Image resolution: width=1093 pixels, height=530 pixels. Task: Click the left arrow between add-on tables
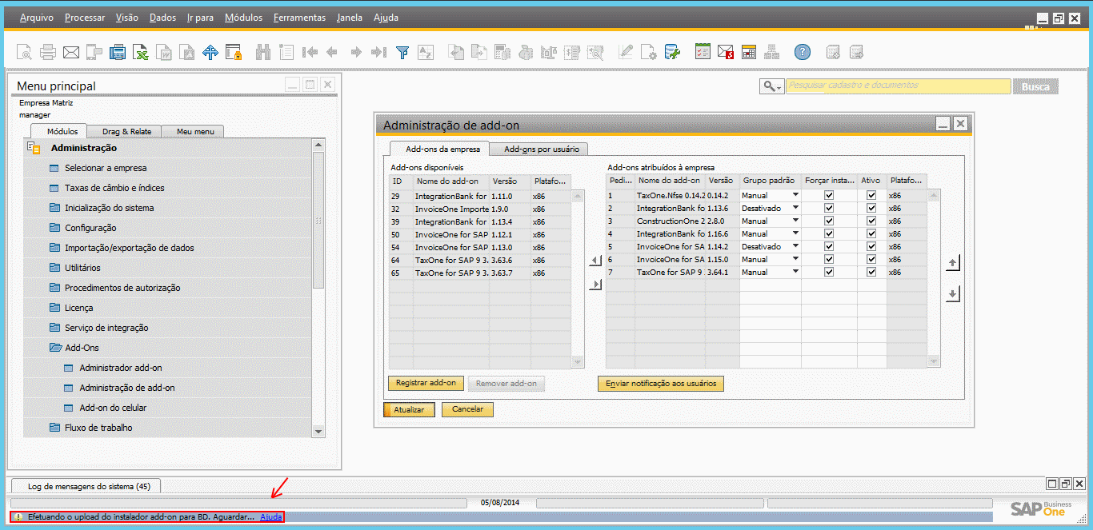tap(595, 261)
